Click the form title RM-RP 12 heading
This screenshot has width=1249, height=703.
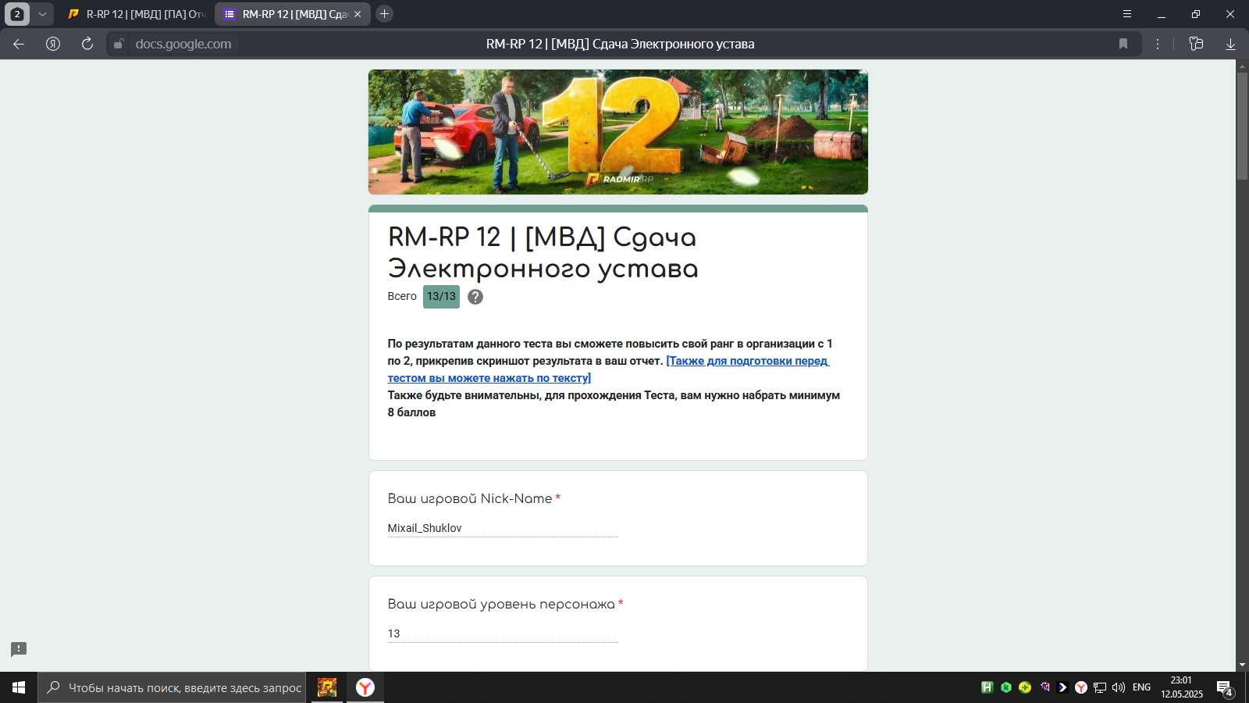point(543,252)
